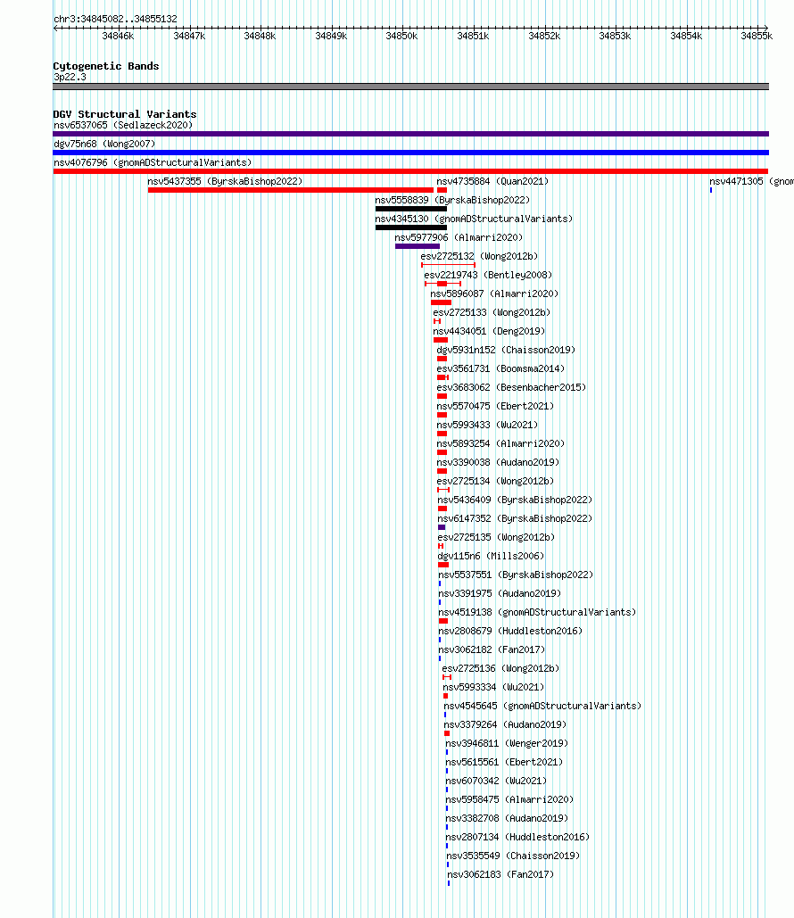Open variant nsv3379264 (Audano2019) label
The height and width of the screenshot is (918, 794).
(x=505, y=724)
